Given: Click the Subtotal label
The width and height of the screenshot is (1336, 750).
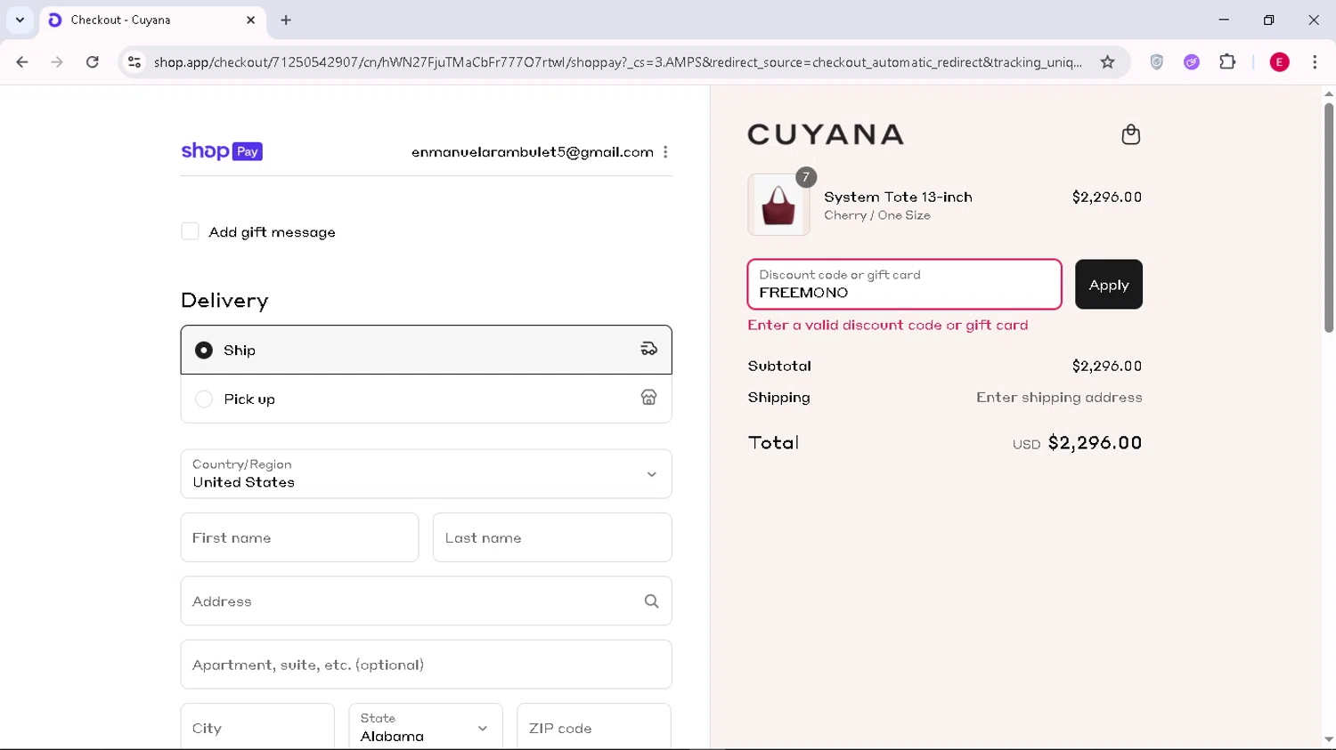Looking at the screenshot, I should (x=779, y=366).
